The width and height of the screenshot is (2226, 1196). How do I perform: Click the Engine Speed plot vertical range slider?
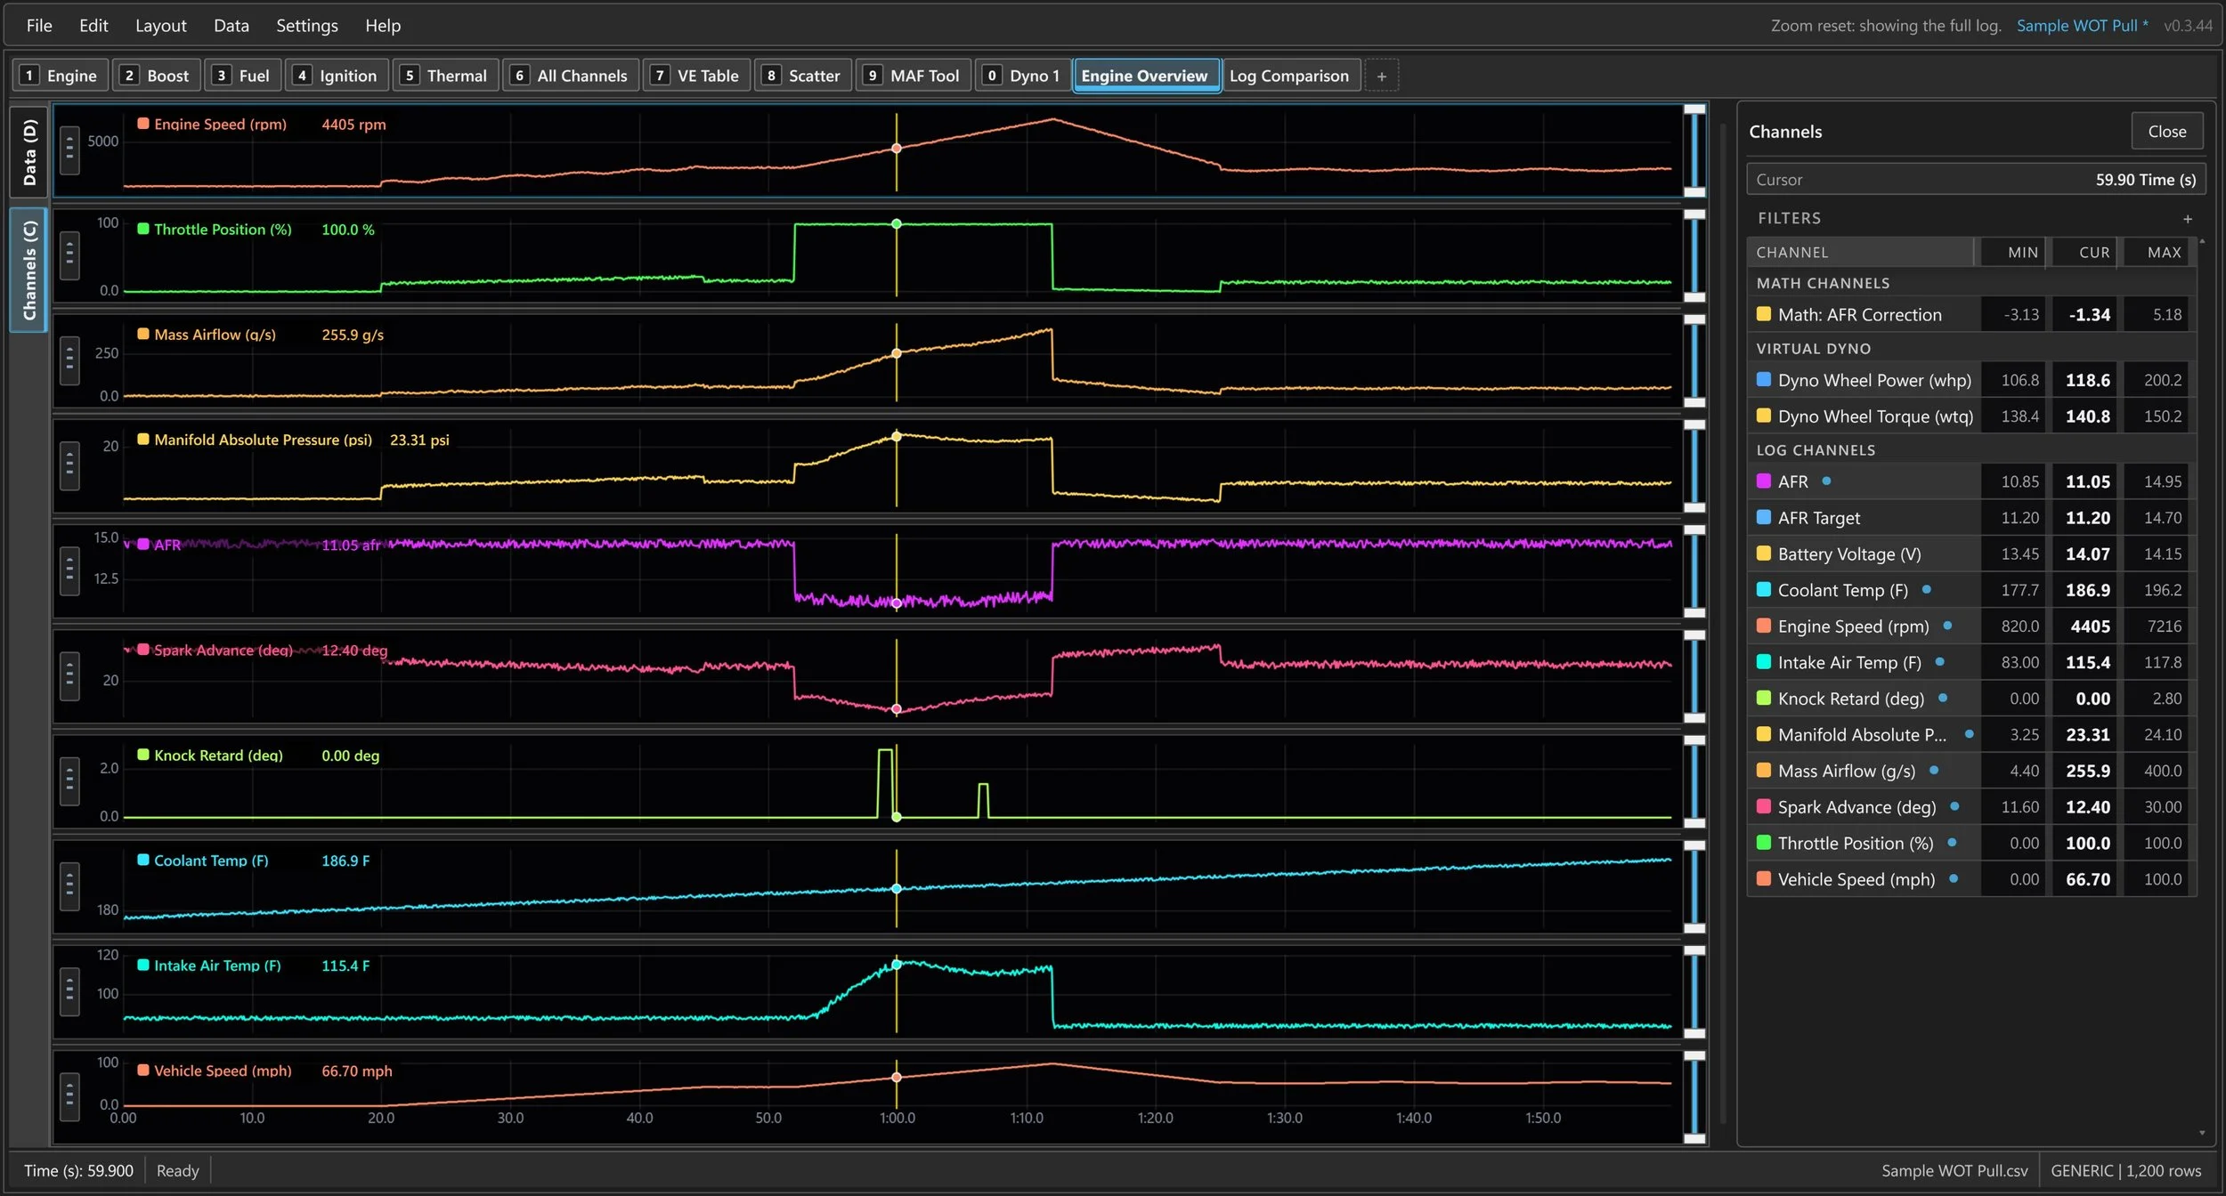(1694, 150)
